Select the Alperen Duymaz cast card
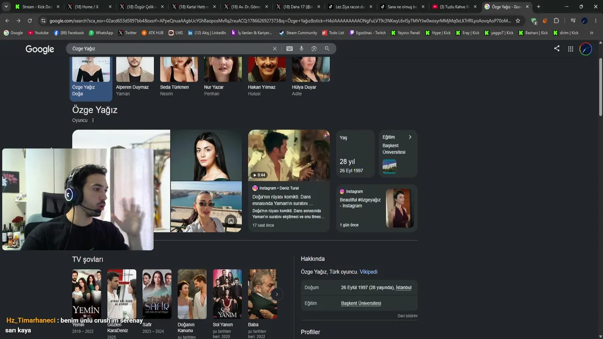This screenshot has width=603, height=339. pyautogui.click(x=135, y=77)
